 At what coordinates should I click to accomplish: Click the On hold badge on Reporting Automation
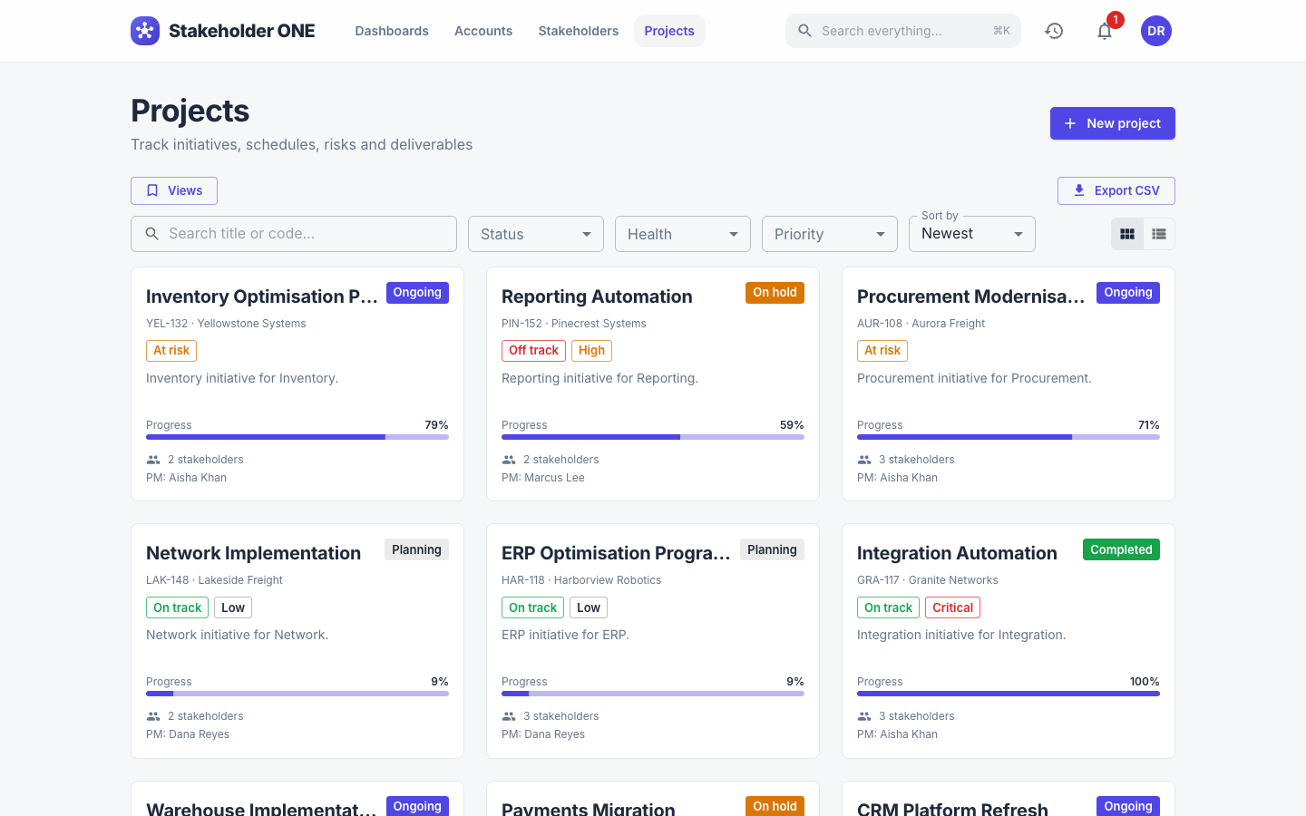pyautogui.click(x=775, y=293)
